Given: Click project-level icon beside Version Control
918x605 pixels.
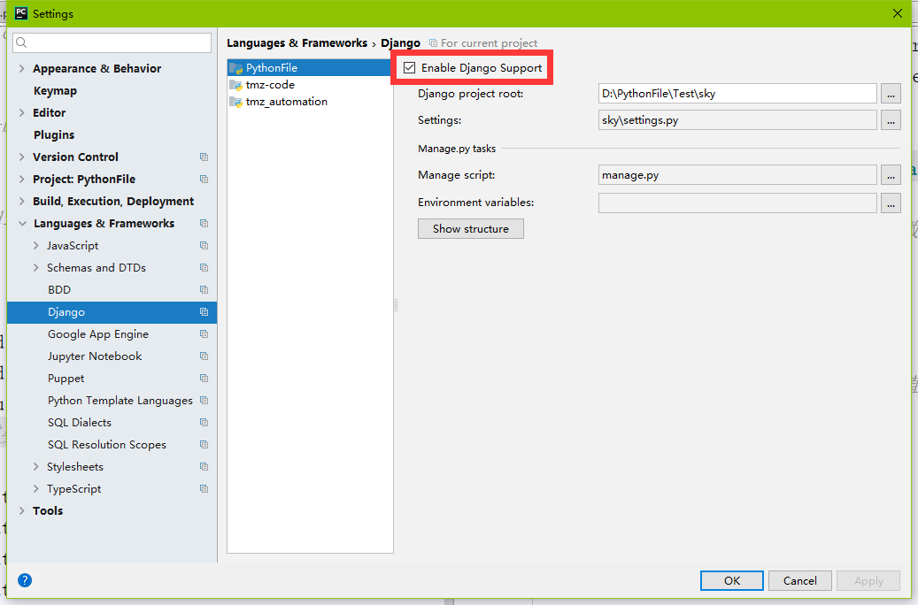Looking at the screenshot, I should 204,157.
